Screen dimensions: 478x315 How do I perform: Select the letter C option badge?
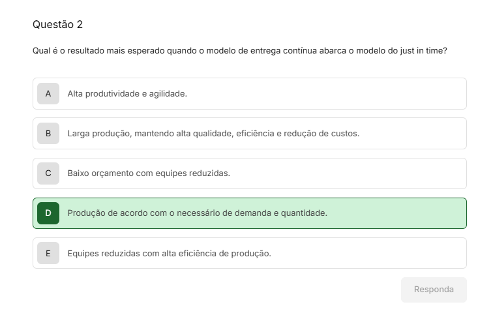pyautogui.click(x=48, y=173)
